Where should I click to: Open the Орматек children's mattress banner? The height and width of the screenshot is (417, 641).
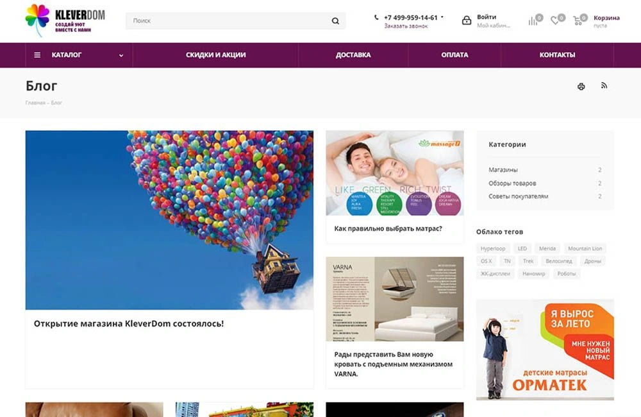coord(545,350)
